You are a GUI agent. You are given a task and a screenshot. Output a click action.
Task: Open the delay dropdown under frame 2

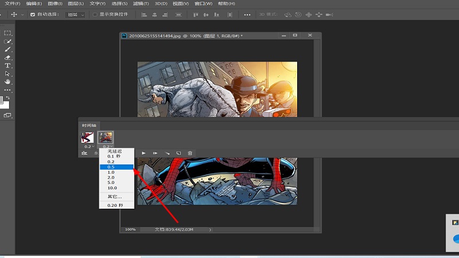pos(107,146)
